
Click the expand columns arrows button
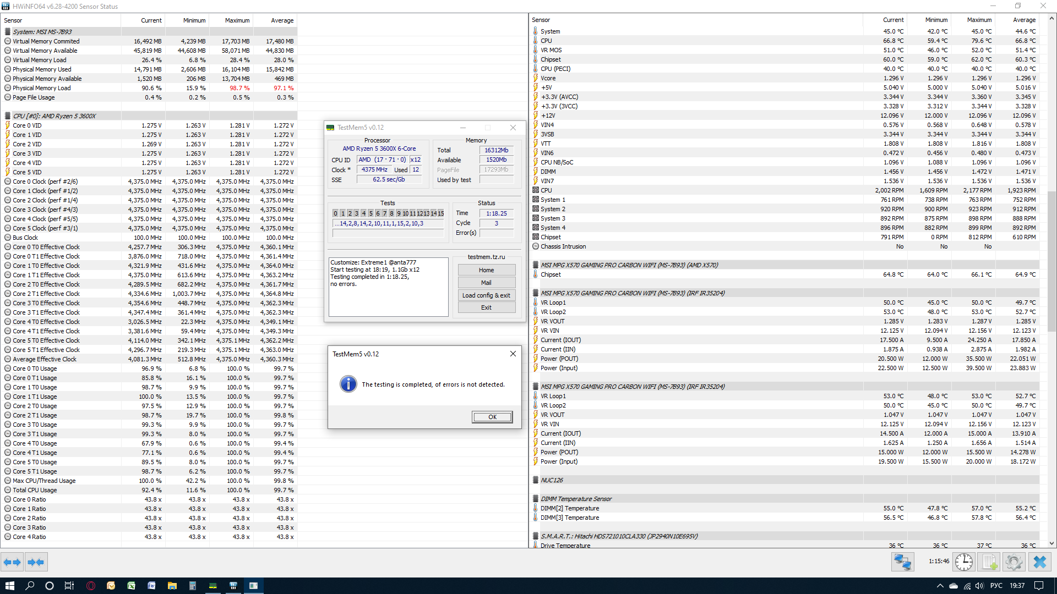[12, 562]
